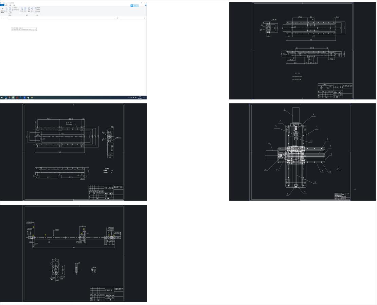377x305 pixels.
Task: Click Select none in the ribbon
Action: [x=37, y=10]
